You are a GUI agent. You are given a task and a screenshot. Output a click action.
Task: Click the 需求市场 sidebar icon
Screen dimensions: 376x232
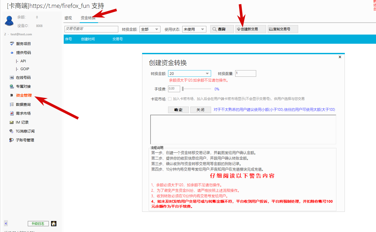(x=12, y=113)
